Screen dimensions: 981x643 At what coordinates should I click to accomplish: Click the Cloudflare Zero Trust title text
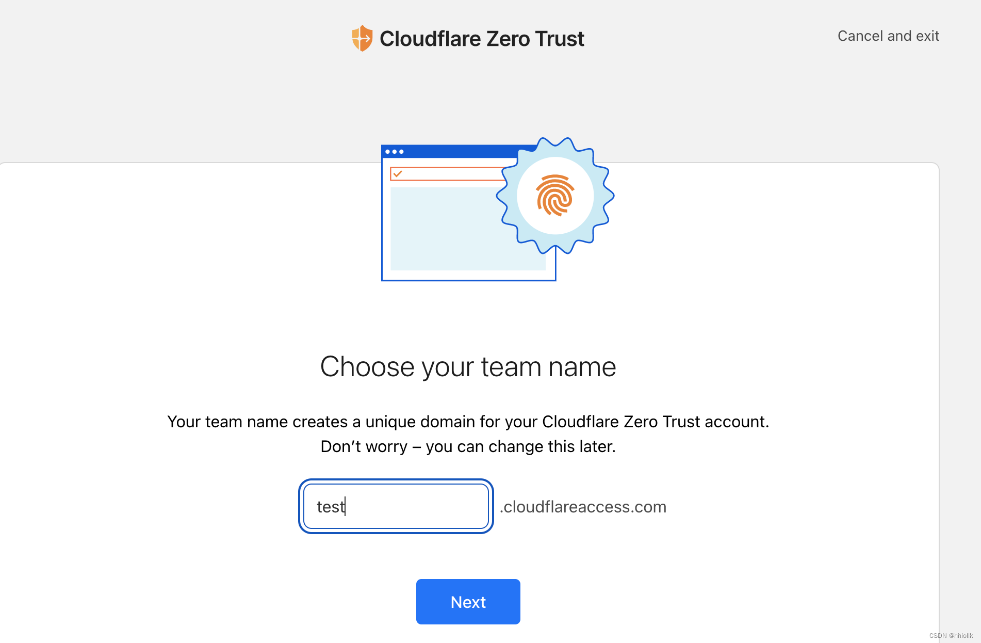click(482, 39)
